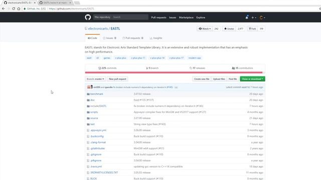Open the .travis.yml file
Screen dimensions: 321x180
(96, 166)
